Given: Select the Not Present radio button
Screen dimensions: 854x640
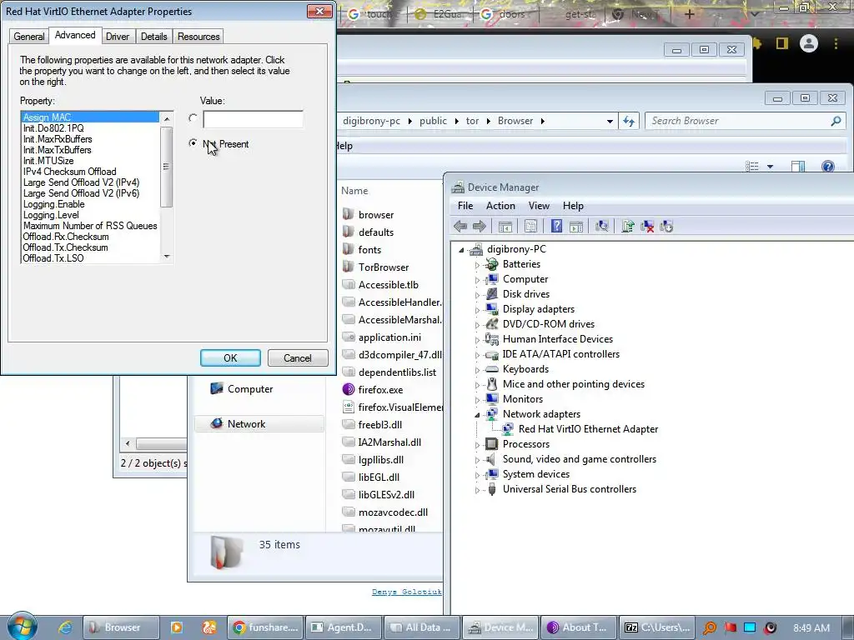Looking at the screenshot, I should [193, 143].
